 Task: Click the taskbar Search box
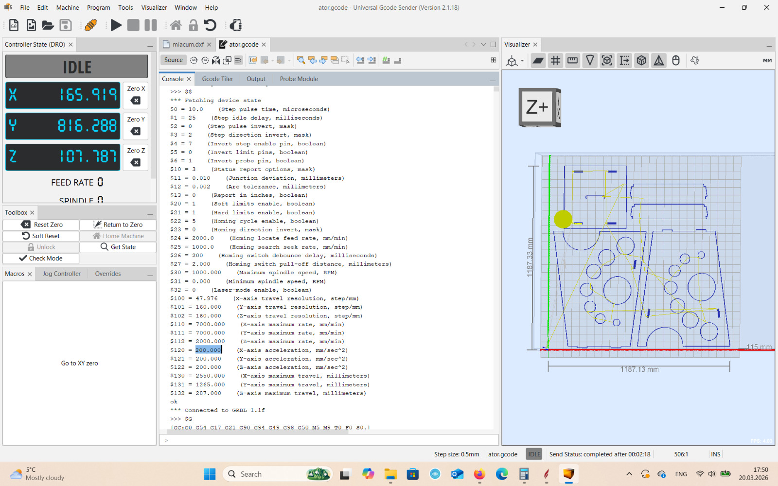pyautogui.click(x=278, y=474)
